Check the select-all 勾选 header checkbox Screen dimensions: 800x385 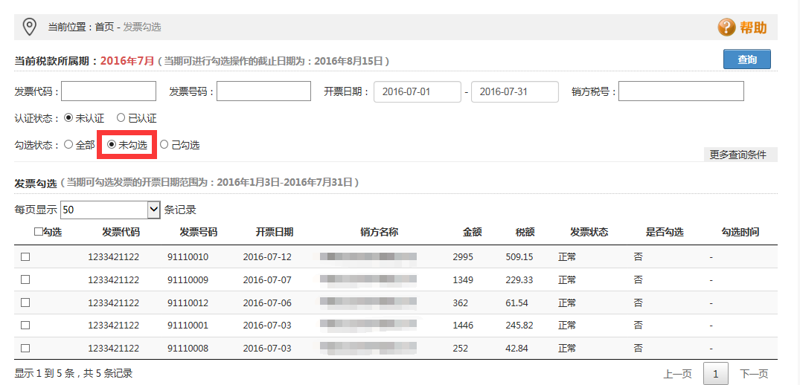point(39,232)
